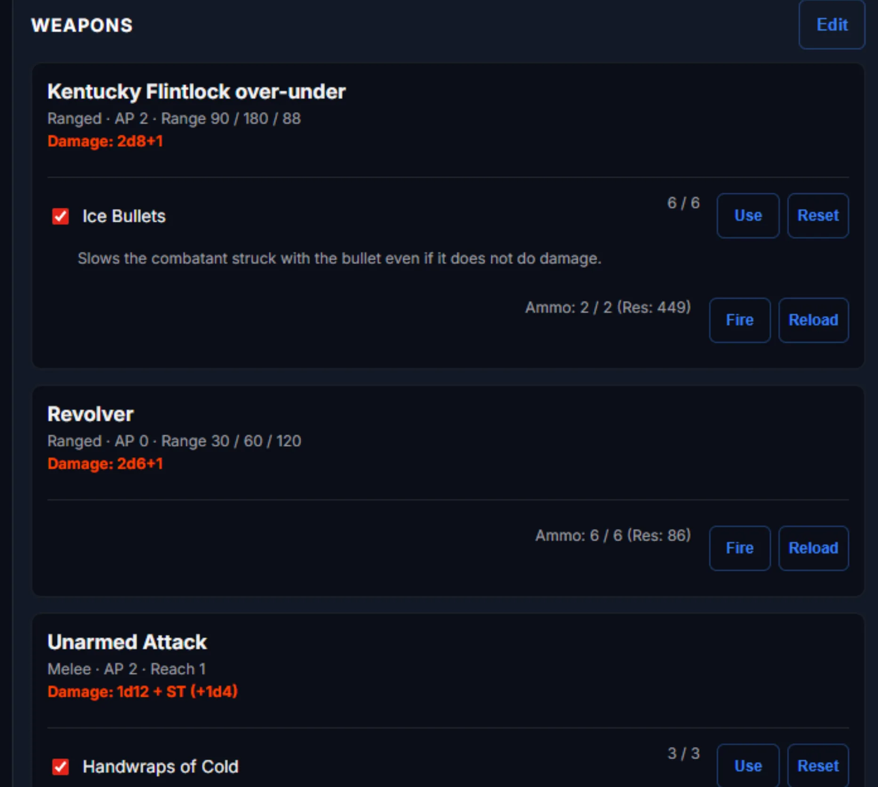Click the Damage 2d8+1 text

click(105, 141)
